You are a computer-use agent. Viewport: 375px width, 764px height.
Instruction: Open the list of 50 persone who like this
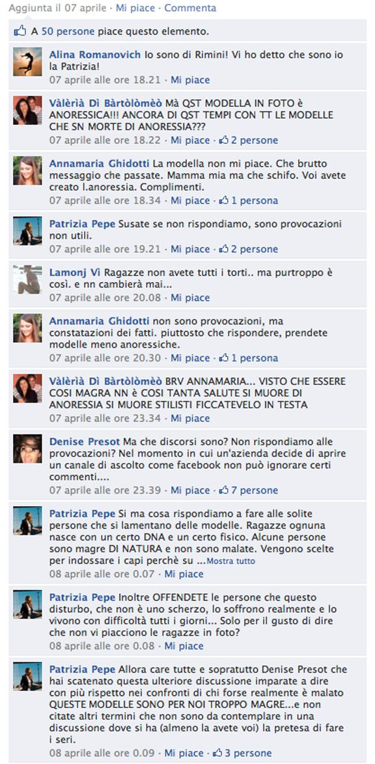[x=68, y=32]
